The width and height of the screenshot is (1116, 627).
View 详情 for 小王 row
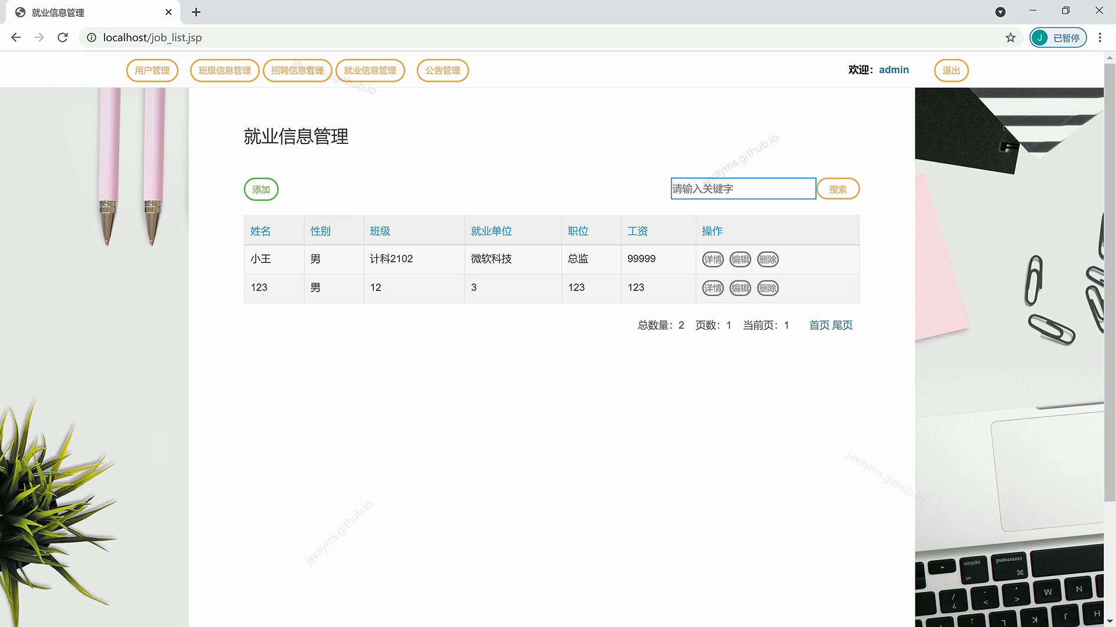[x=713, y=260]
